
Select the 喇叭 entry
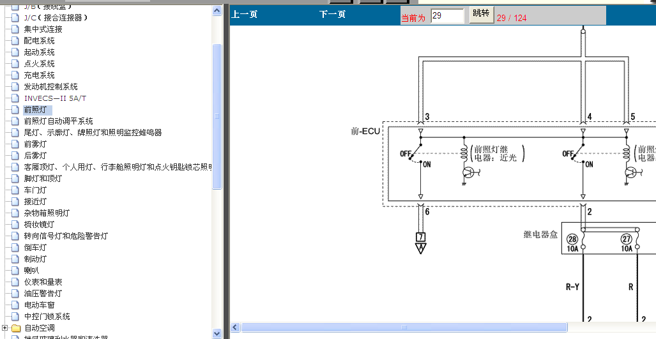32,271
